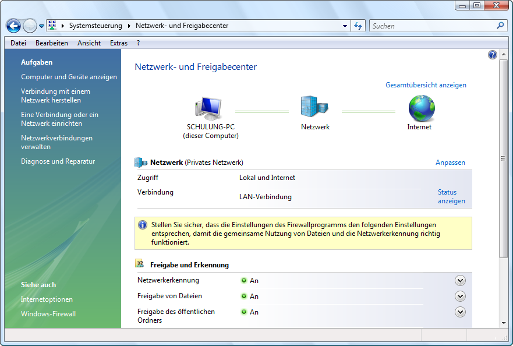Open Gesamtübersicht anzeigen link
Viewport: 513px width, 346px height.
426,85
